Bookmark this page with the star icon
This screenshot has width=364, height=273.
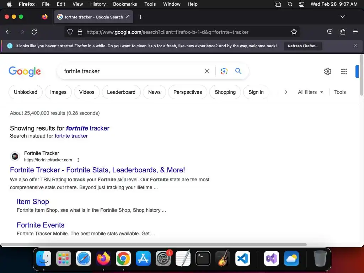click(294, 32)
